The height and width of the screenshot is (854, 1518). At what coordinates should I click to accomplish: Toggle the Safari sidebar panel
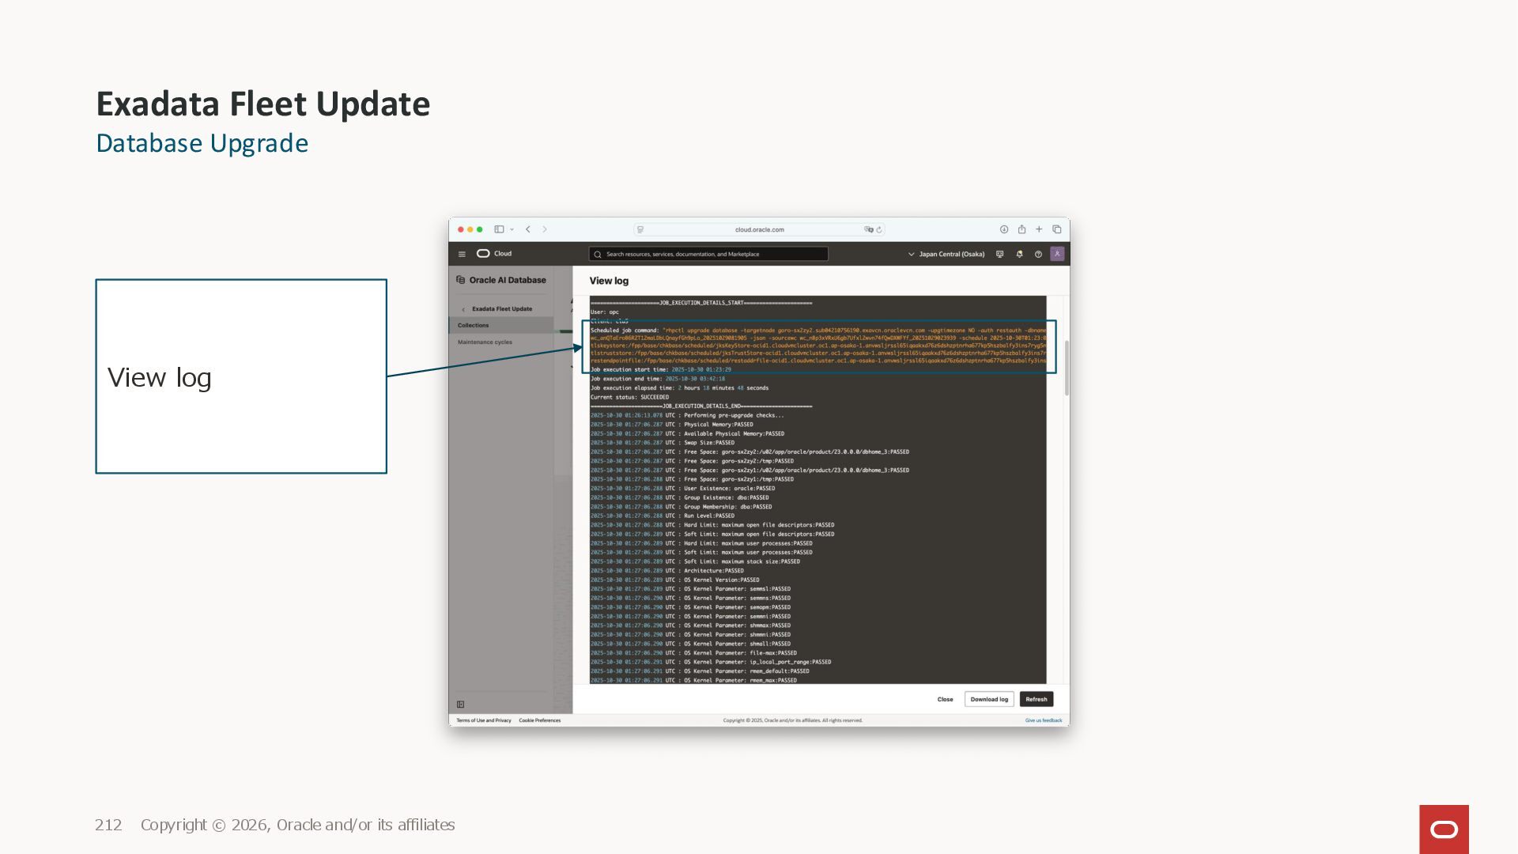coord(499,229)
